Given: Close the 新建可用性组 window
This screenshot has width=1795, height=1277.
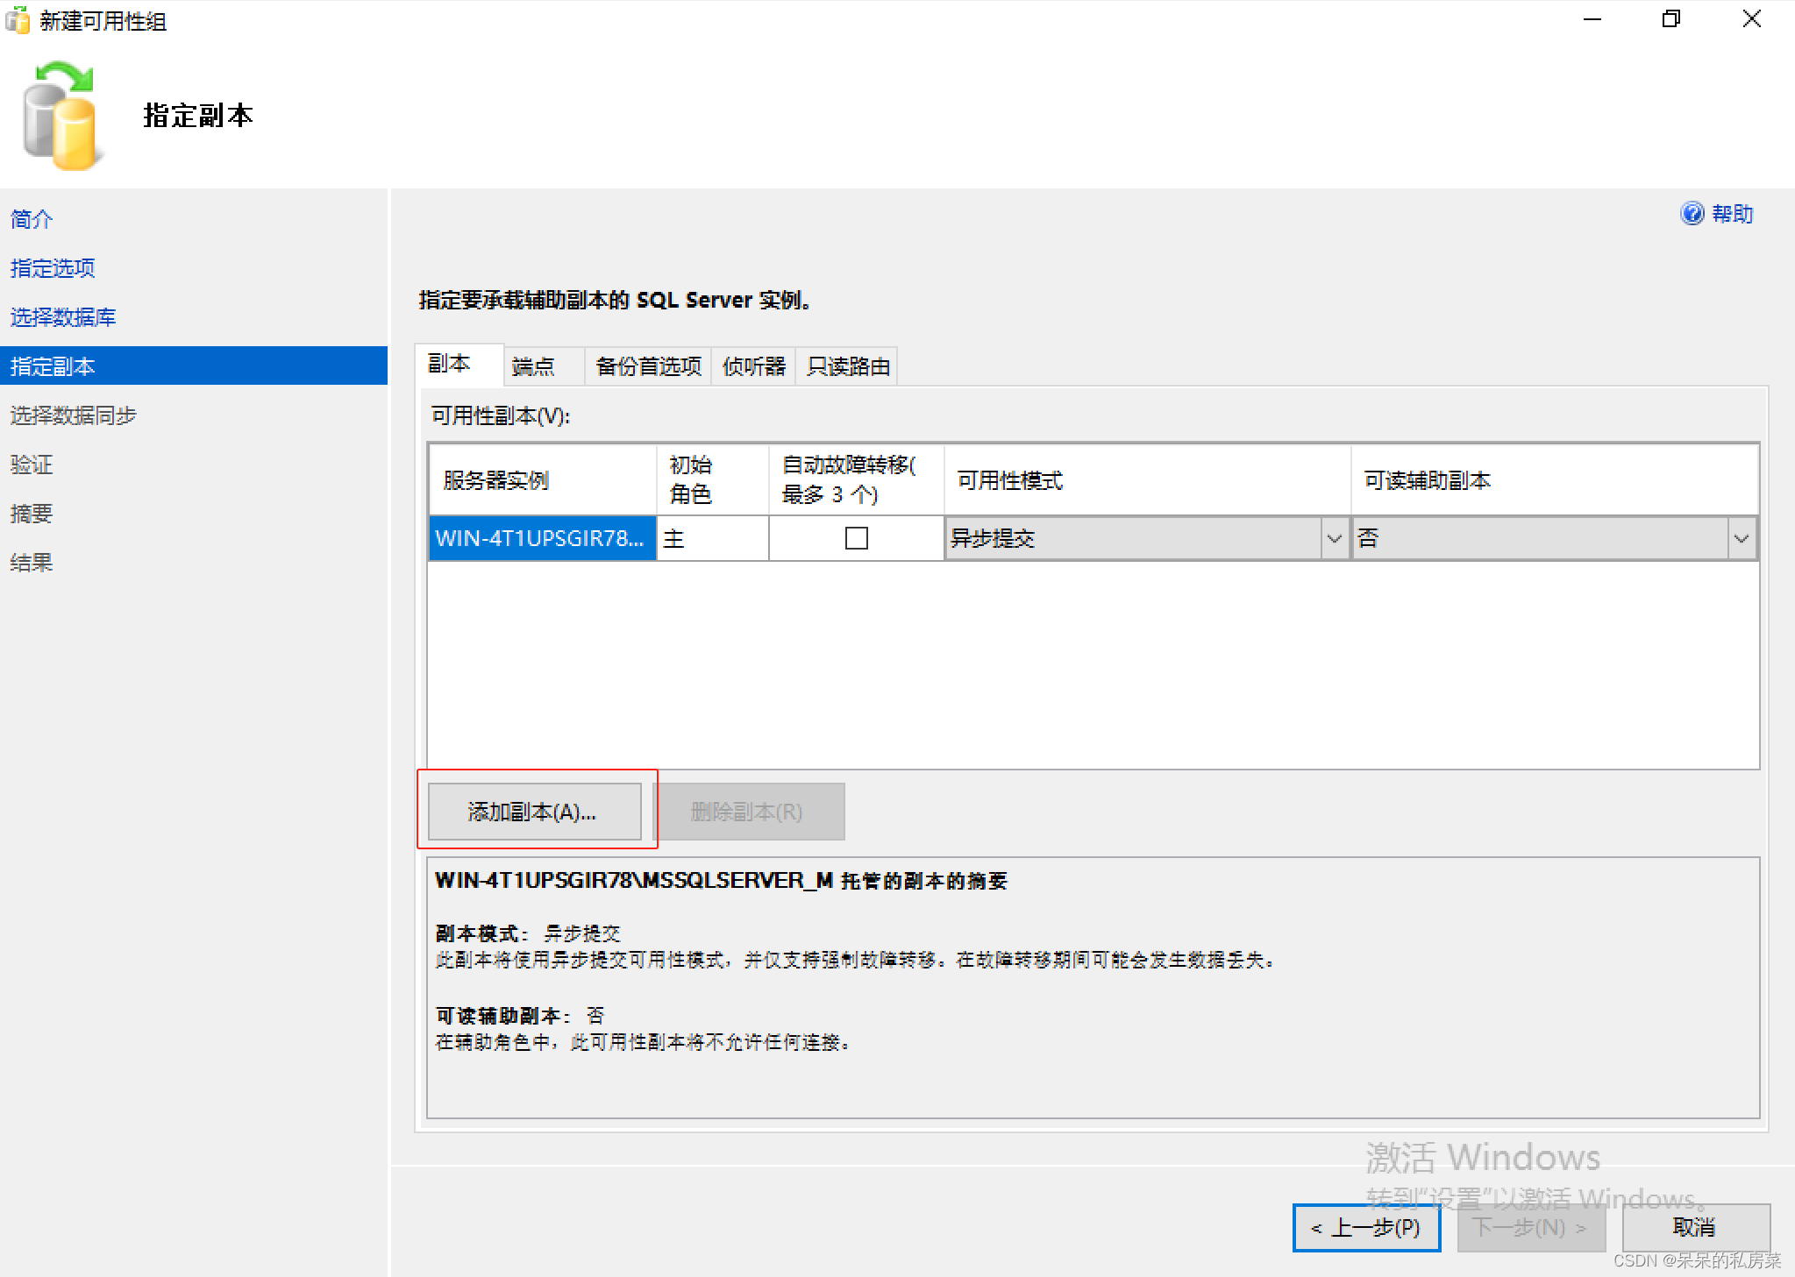Looking at the screenshot, I should click(x=1751, y=19).
